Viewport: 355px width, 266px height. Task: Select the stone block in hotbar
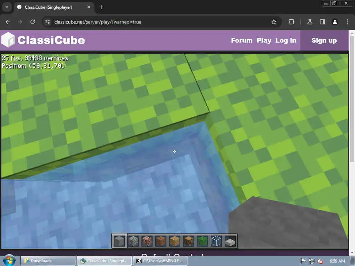[119, 241]
